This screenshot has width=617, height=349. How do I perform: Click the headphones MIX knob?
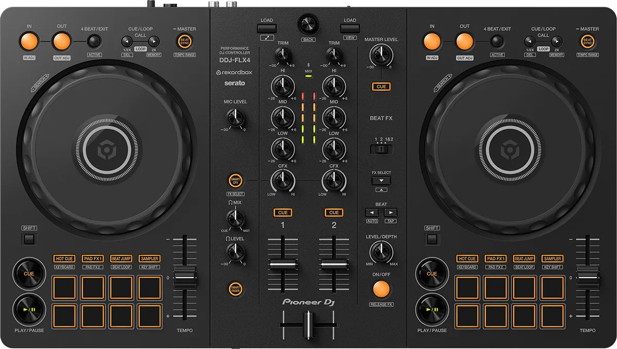click(235, 219)
